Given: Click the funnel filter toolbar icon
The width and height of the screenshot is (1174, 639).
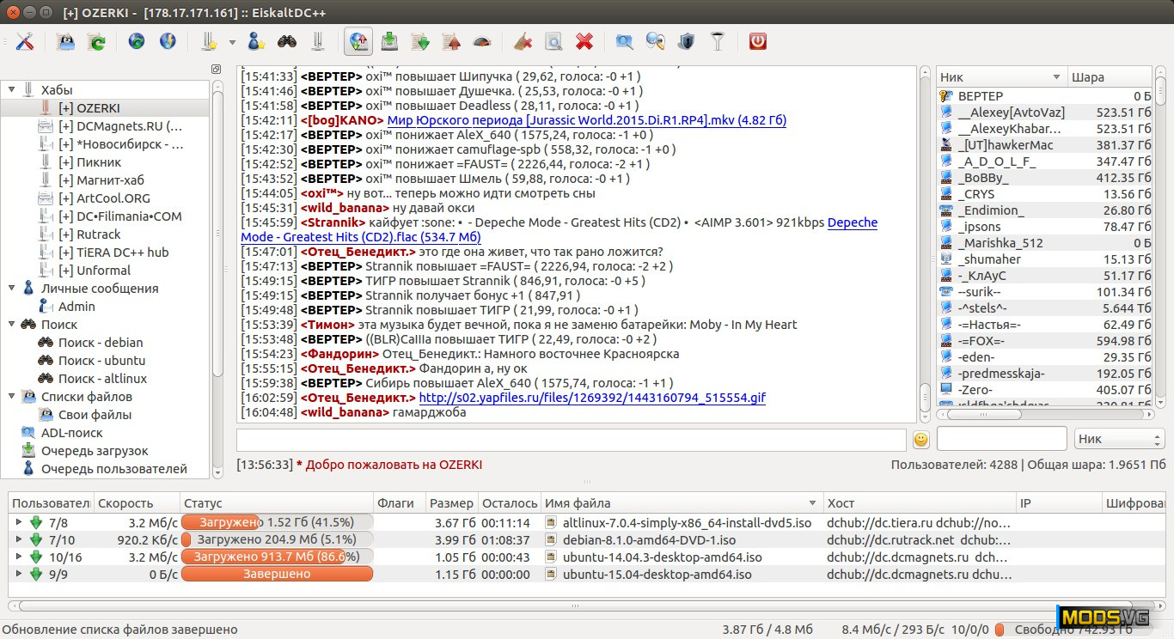Looking at the screenshot, I should point(717,41).
